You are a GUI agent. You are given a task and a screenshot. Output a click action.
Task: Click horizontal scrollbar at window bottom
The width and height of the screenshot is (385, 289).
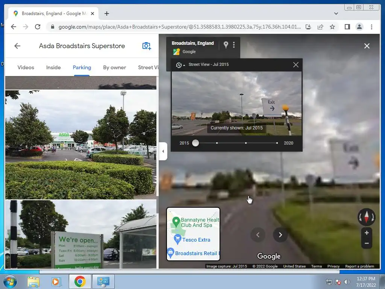[x=189, y=272]
